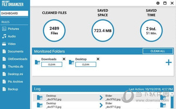The height and width of the screenshot is (109, 176).
Task: Add a new monitored folder with plus
Action: tap(169, 62)
